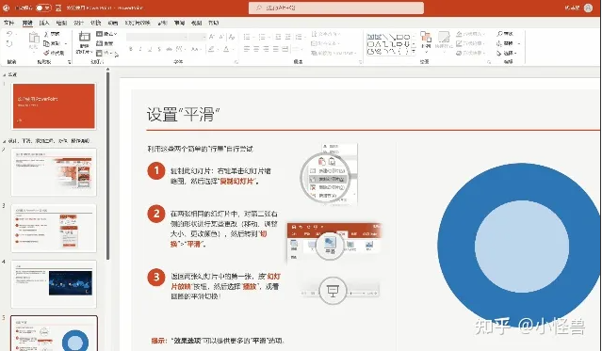
Task: Click the slide panel vertical scrollbar
Action: coord(108,165)
